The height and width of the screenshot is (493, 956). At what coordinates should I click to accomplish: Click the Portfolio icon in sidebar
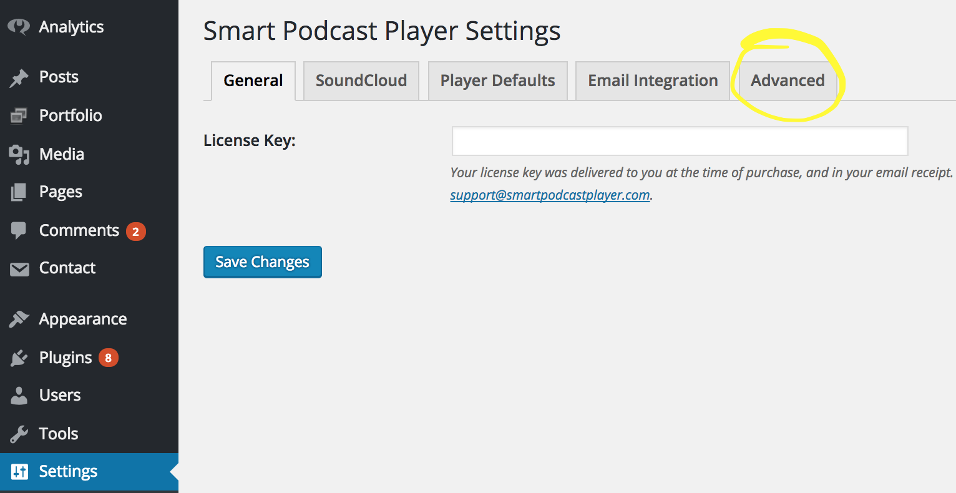click(x=19, y=116)
